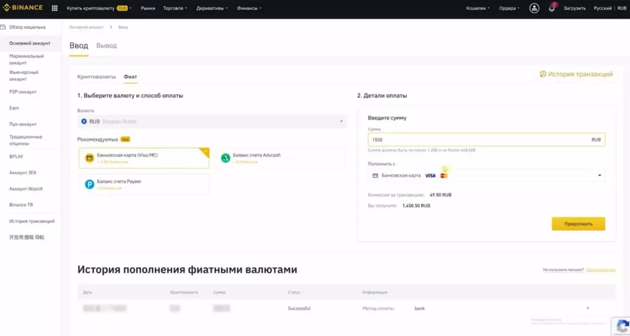Click the Основной аккаунт breadcrumb
The width and height of the screenshot is (630, 336).
point(86,27)
